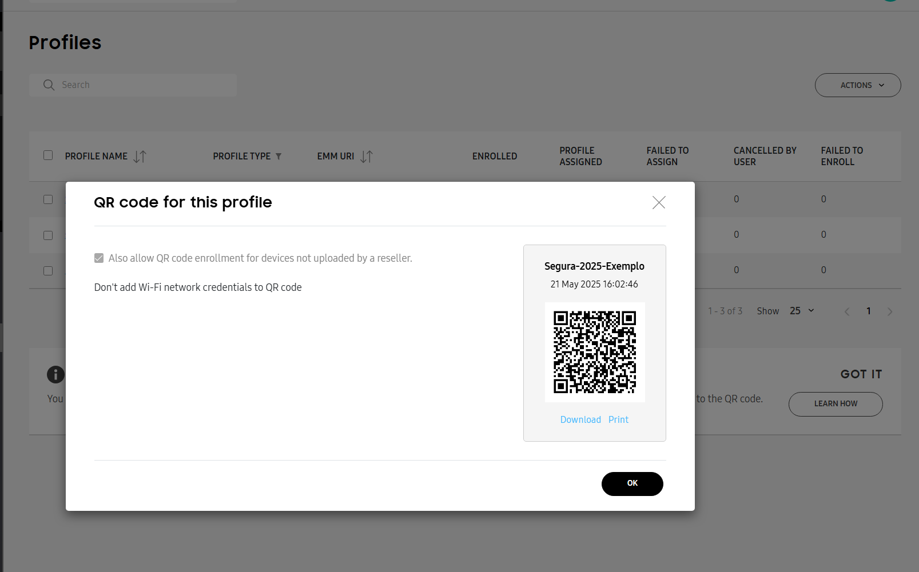Open the Show 25 rows dropdown
The height and width of the screenshot is (572, 919).
click(802, 311)
